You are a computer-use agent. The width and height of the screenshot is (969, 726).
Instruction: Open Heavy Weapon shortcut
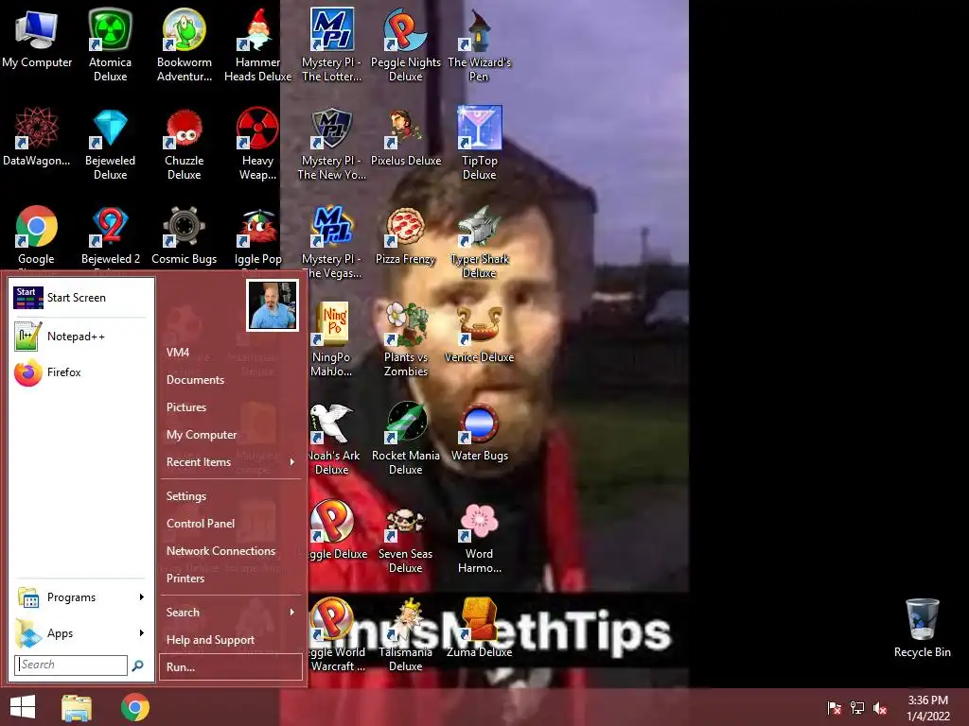click(257, 144)
